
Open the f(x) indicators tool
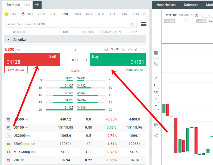[156, 64]
